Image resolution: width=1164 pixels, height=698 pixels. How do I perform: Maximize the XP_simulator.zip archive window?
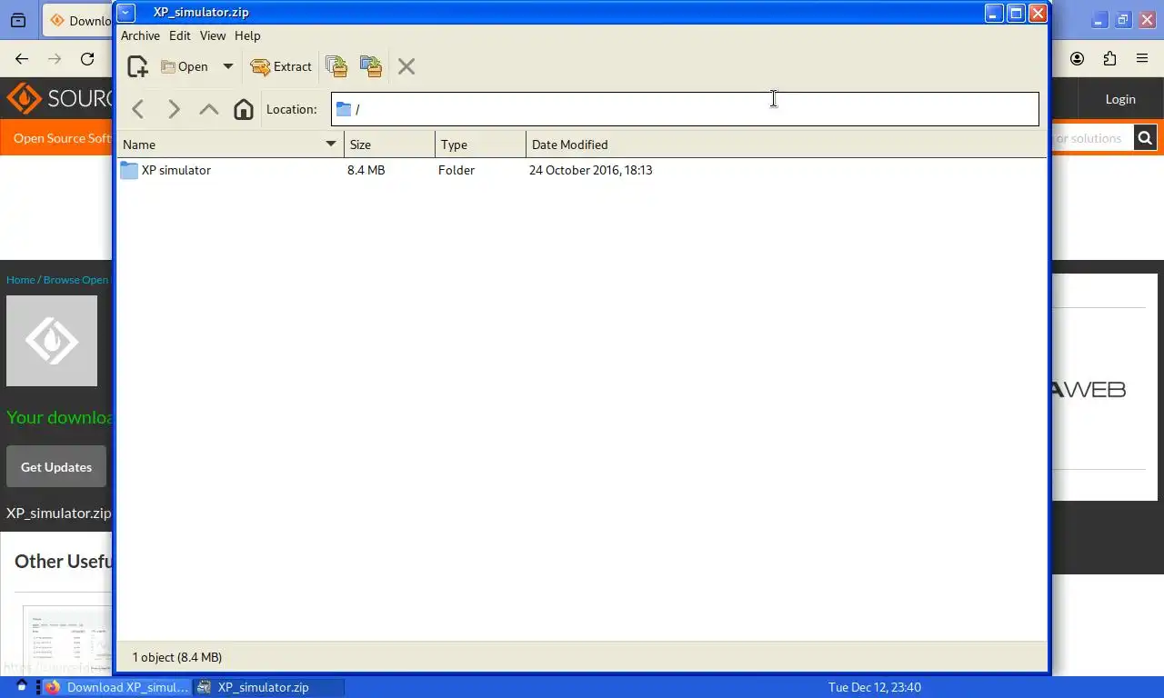click(1016, 13)
